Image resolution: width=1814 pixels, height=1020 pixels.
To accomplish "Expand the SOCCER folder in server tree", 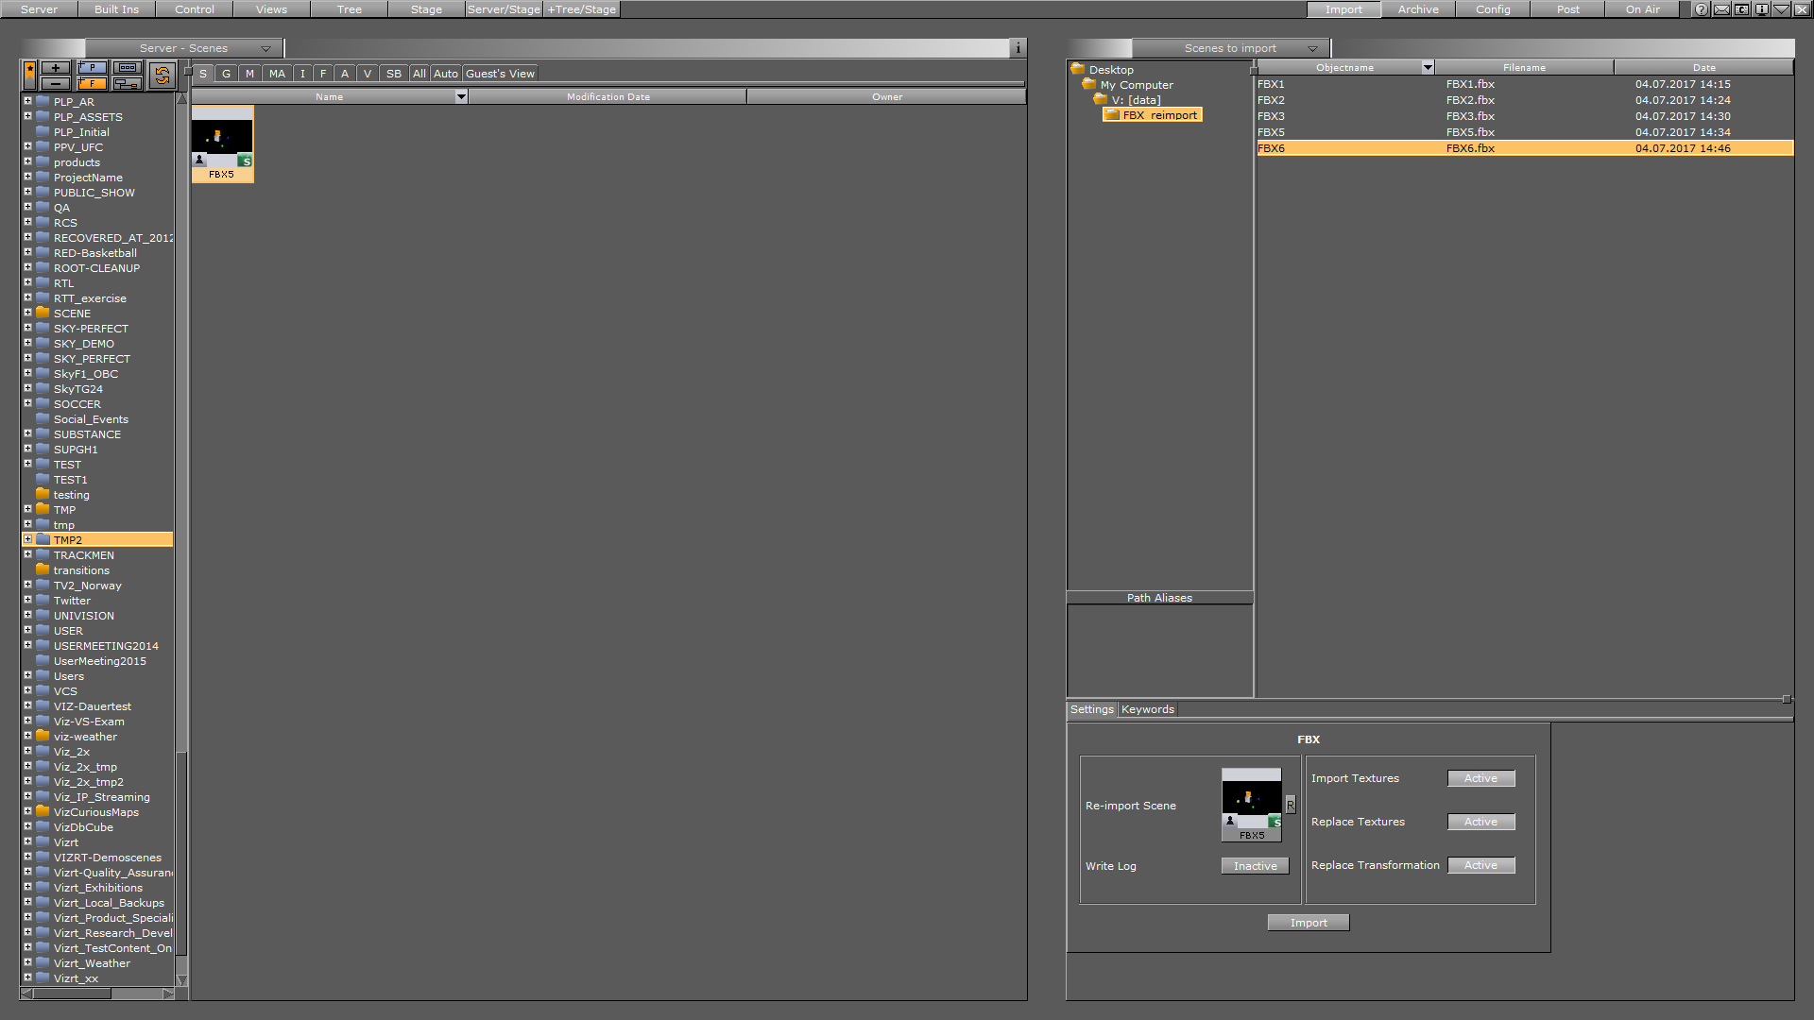I will (x=27, y=403).
